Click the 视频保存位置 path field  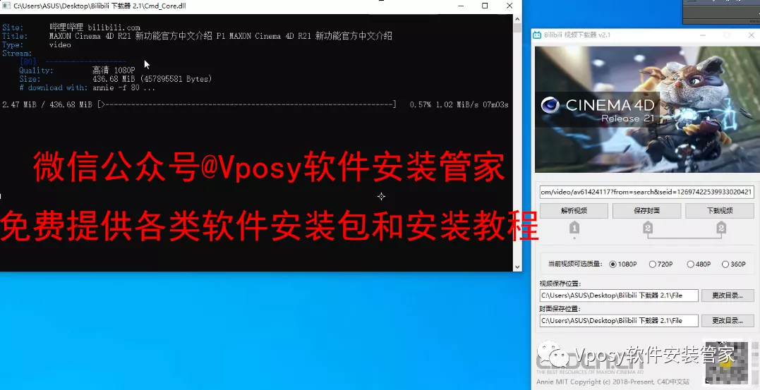tap(619, 295)
